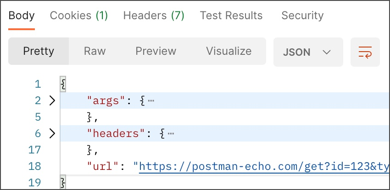The image size is (390, 190).
Task: Go to the Security tab
Action: 302,16
